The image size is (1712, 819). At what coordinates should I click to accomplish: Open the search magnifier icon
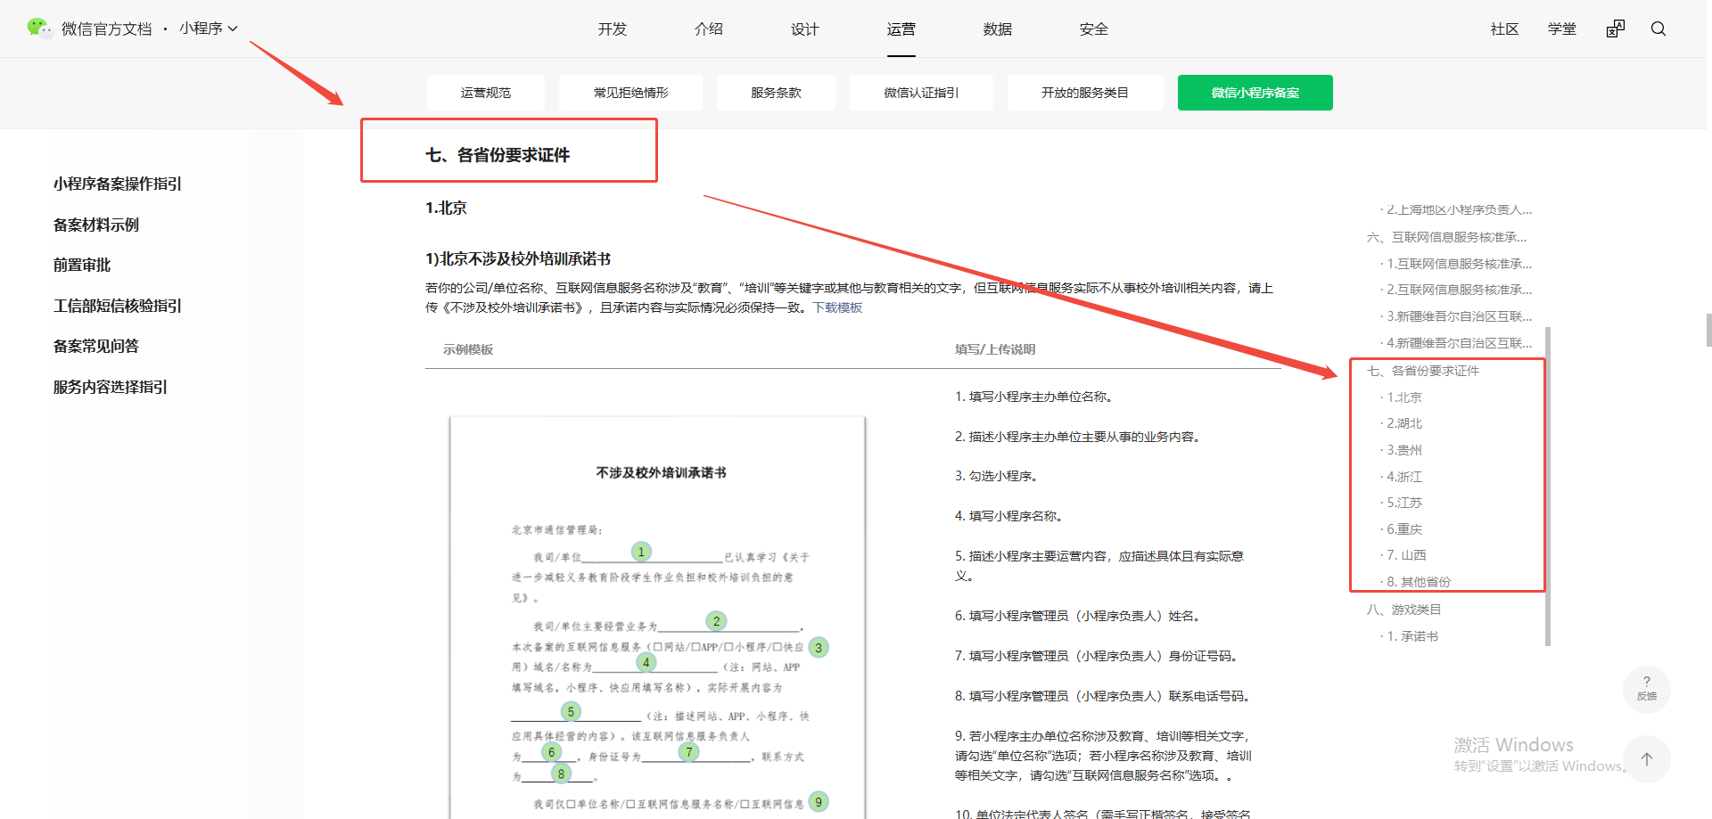click(1658, 29)
